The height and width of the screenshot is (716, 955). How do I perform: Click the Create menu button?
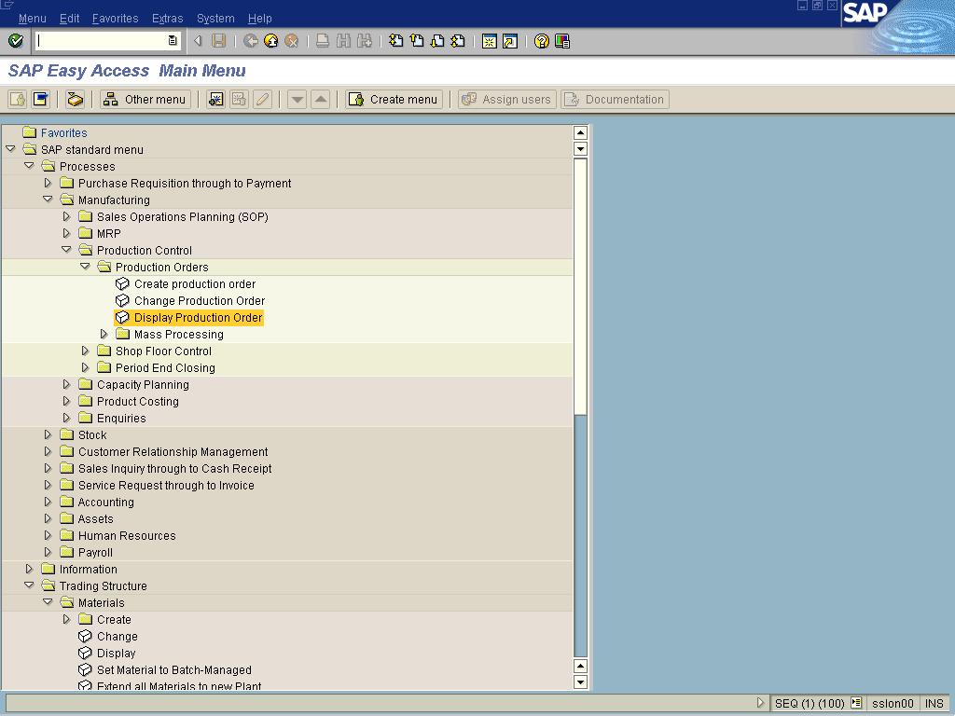(x=393, y=100)
